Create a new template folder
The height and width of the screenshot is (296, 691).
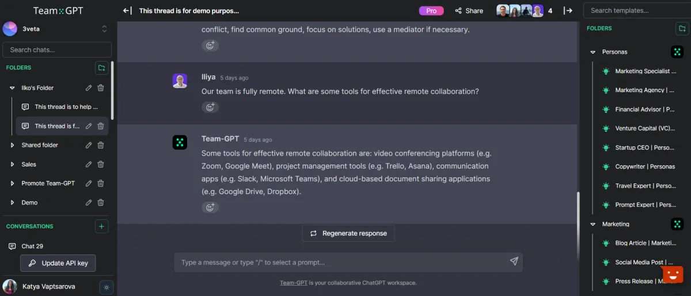click(x=681, y=28)
